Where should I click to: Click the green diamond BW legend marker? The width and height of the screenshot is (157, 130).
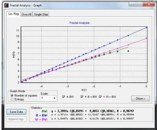[x=67, y=97]
